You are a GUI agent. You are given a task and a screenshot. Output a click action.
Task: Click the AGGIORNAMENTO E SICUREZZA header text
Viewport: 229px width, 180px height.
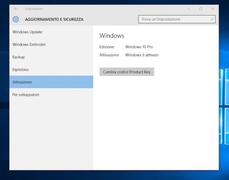pyautogui.click(x=54, y=19)
